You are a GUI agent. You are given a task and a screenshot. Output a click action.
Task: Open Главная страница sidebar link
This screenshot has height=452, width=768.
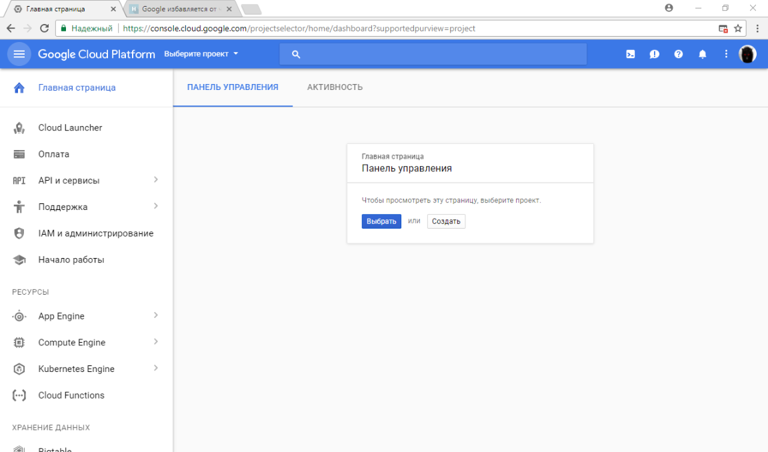coord(77,87)
